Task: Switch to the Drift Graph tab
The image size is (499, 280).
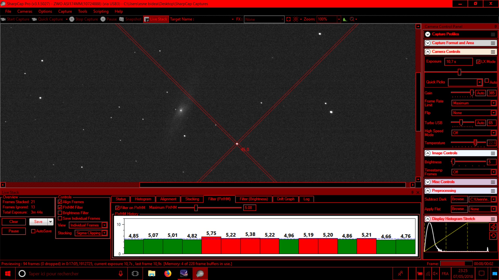Action: (x=285, y=199)
